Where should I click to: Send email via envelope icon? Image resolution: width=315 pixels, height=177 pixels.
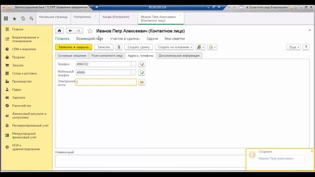tap(142, 82)
